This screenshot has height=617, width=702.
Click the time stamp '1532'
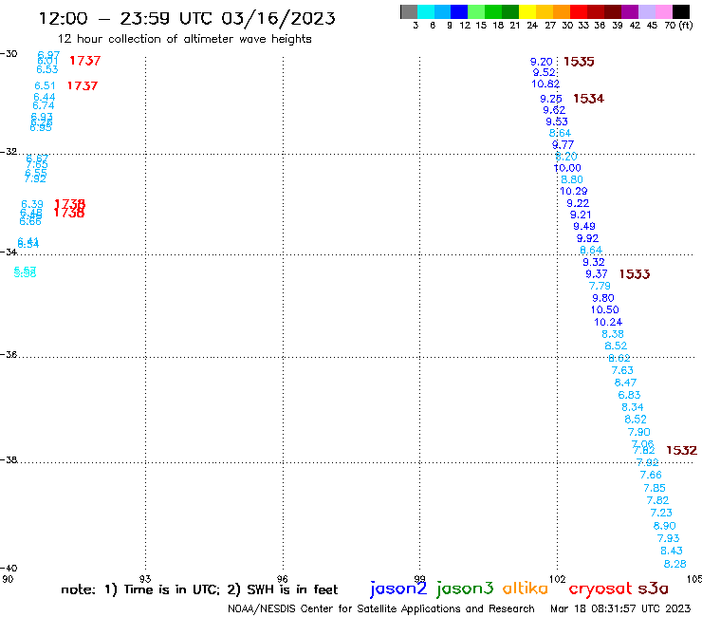[x=681, y=450]
